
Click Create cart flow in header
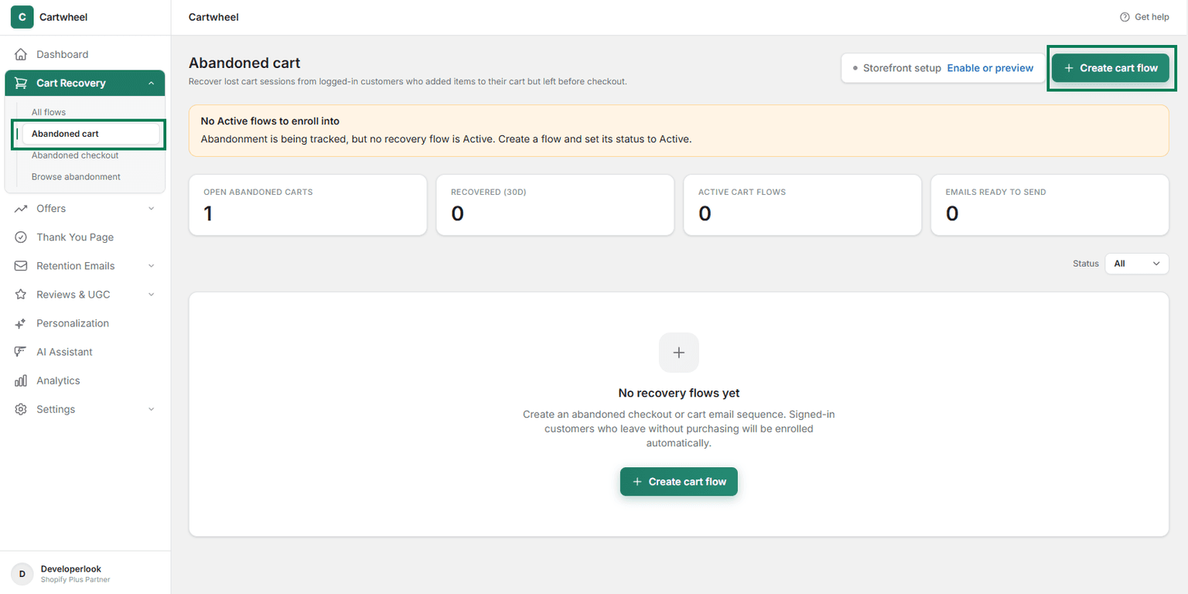[x=1110, y=68]
